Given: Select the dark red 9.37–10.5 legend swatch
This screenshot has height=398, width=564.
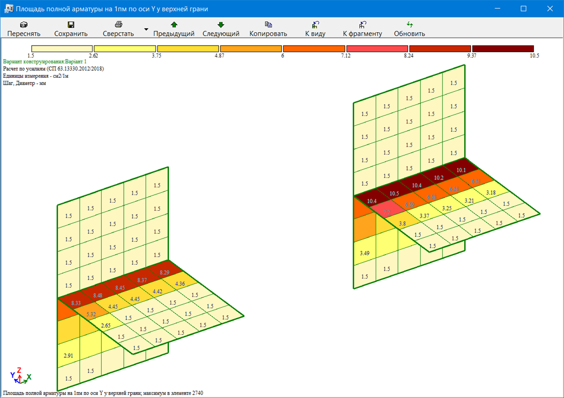Looking at the screenshot, I should (503, 49).
